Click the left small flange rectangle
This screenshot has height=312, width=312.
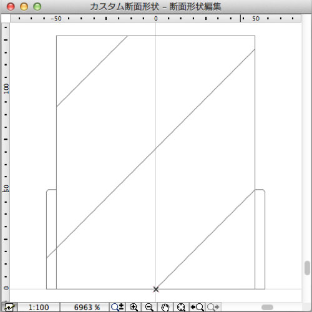[x=51, y=239]
